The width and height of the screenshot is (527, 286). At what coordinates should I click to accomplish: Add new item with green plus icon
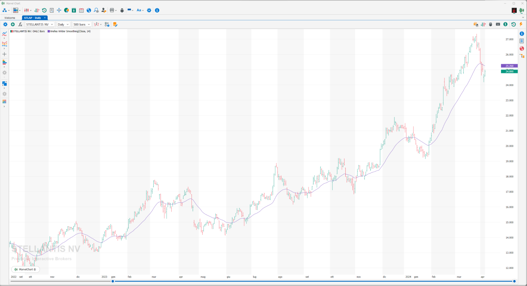click(13, 24)
